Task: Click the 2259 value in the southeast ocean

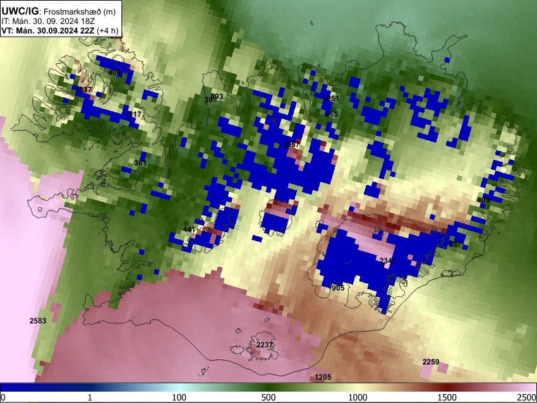Action: pos(431,362)
